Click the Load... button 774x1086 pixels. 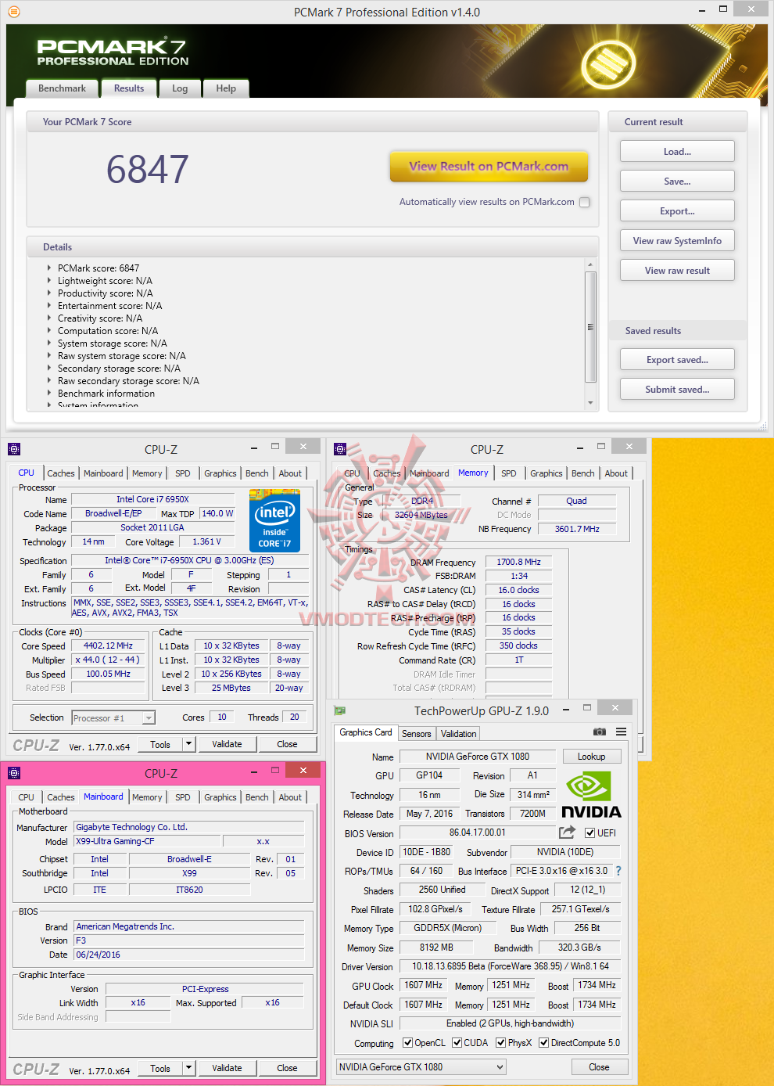pos(677,152)
